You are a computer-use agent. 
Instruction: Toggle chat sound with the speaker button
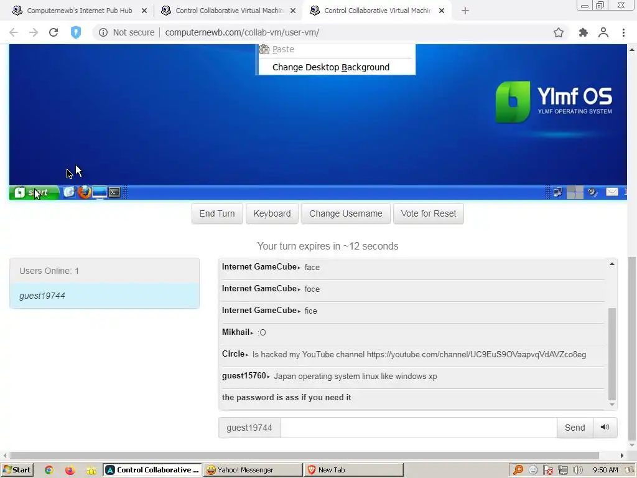605,428
